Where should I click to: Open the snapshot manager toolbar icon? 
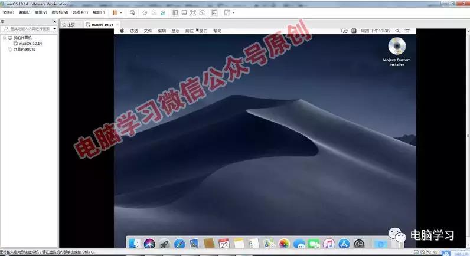point(162,12)
